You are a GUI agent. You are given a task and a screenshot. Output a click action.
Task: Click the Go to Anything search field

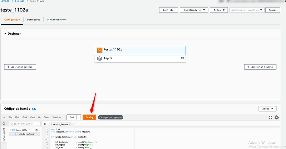click(24, 124)
